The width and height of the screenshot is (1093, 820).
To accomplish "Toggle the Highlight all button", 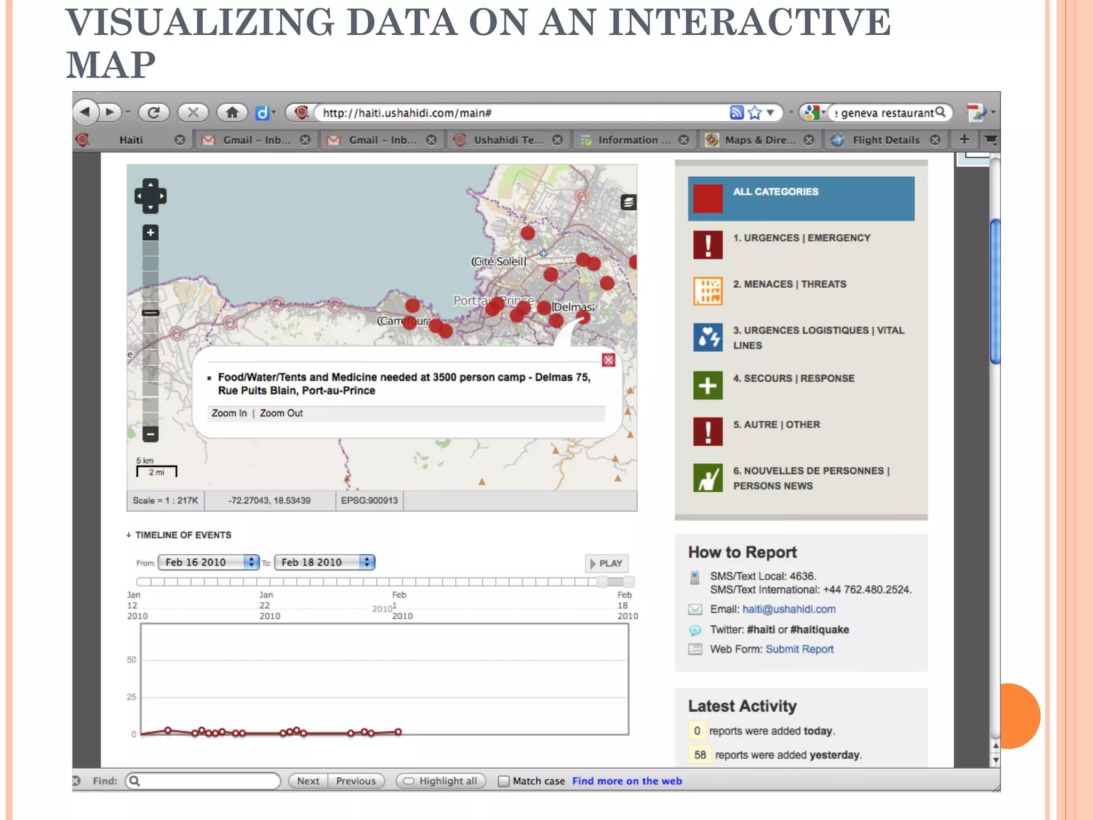I will [441, 781].
